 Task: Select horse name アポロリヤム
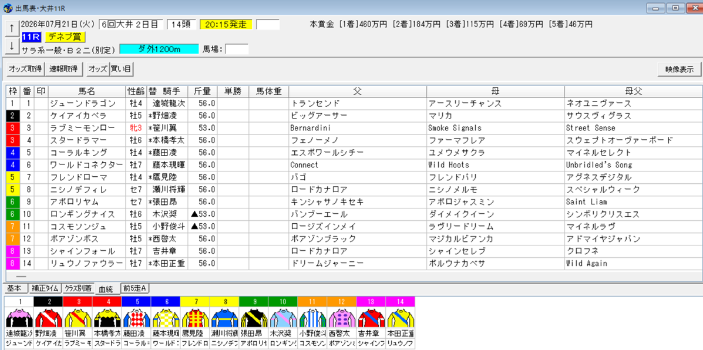pos(75,201)
